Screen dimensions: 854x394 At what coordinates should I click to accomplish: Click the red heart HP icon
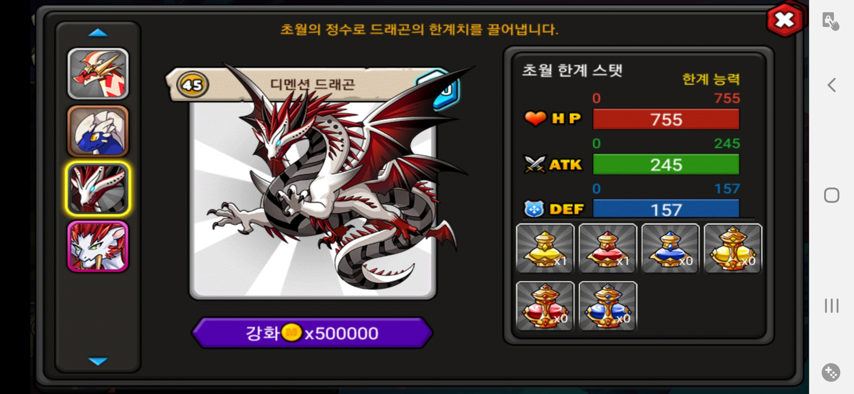pos(535,119)
